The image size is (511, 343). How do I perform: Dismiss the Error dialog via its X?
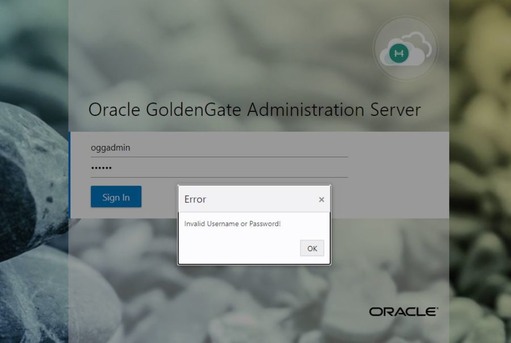click(321, 199)
